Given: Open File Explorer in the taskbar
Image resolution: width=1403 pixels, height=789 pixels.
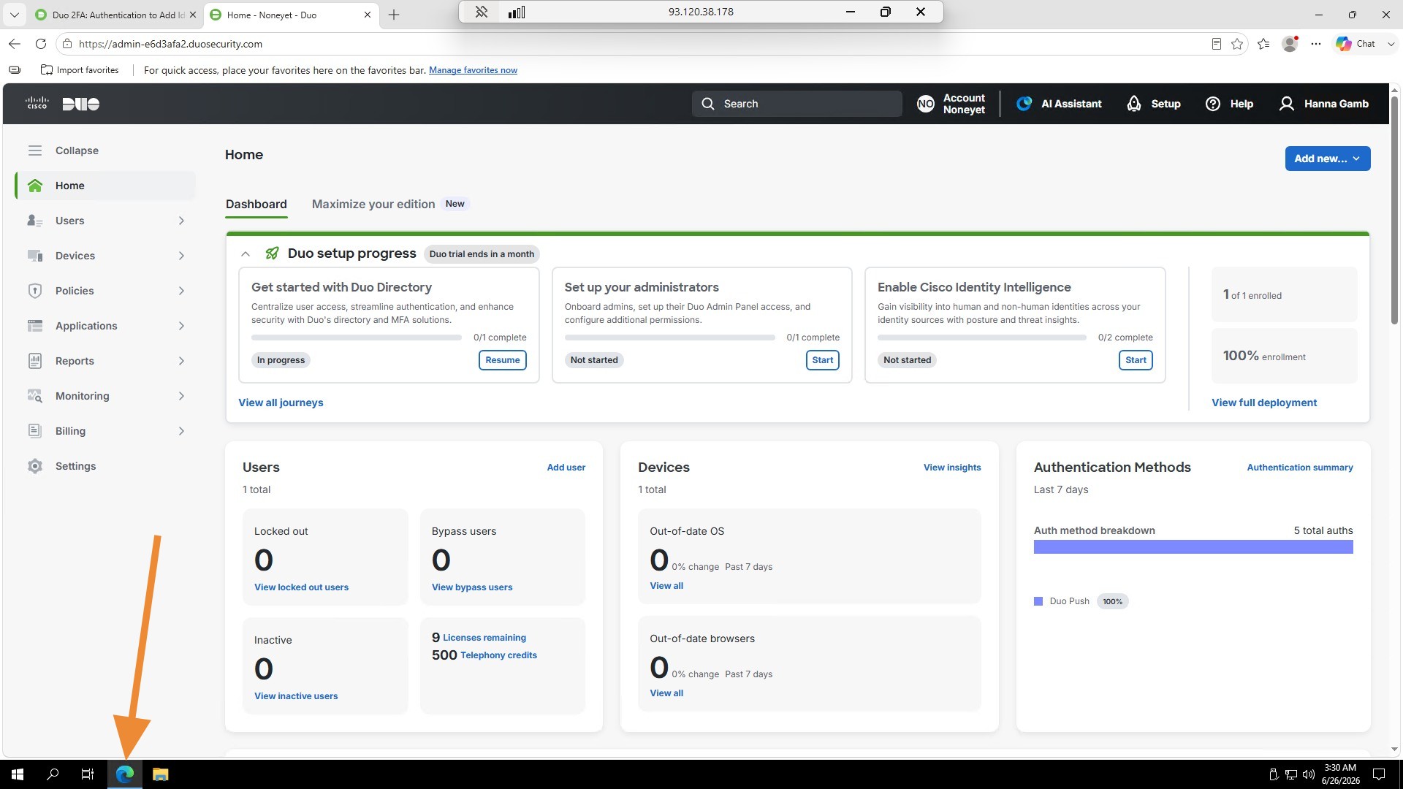Looking at the screenshot, I should pyautogui.click(x=161, y=774).
